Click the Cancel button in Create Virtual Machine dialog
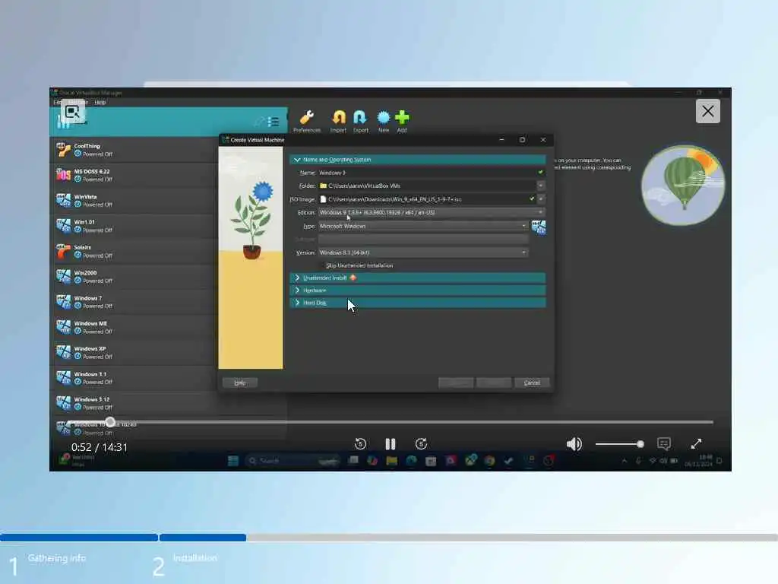 pyautogui.click(x=532, y=383)
